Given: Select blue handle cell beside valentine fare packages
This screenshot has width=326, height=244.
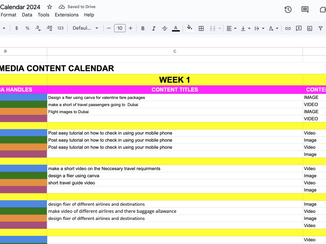Looking at the screenshot, I should [23, 98].
